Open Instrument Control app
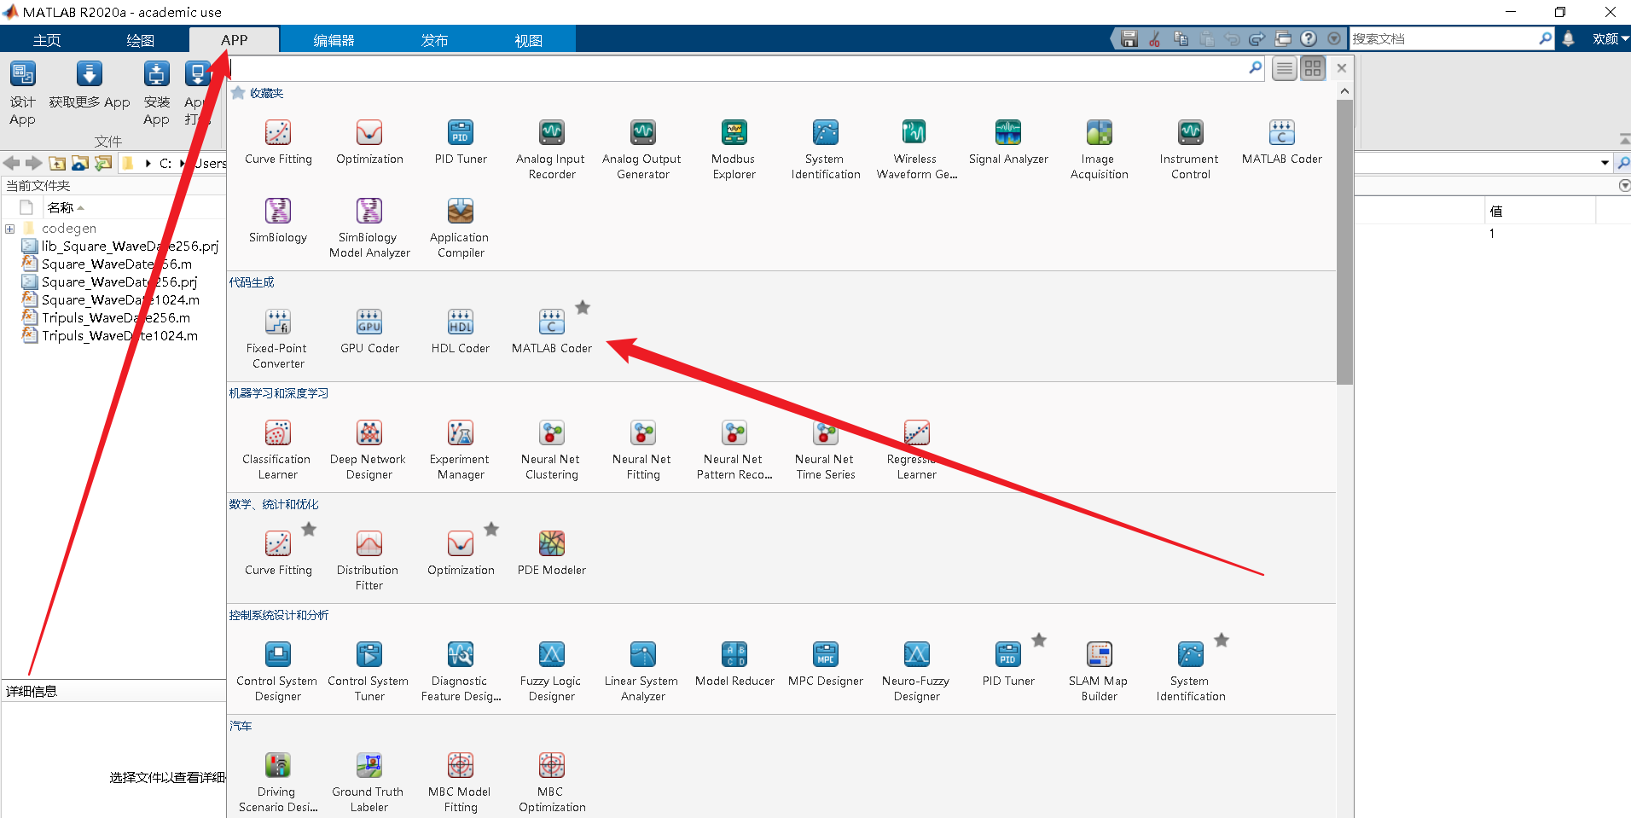Screen dimensions: 1631x818 point(1190,149)
